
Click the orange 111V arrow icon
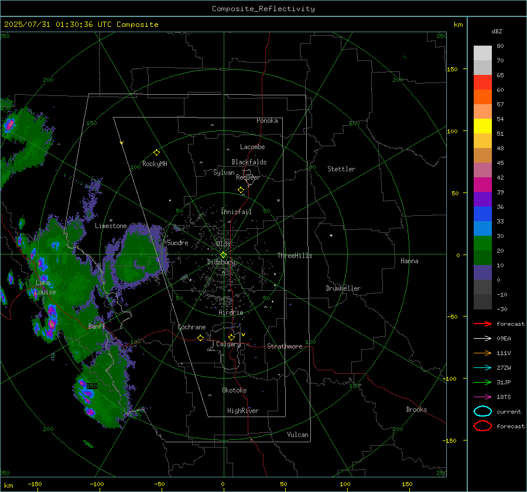tap(482, 353)
